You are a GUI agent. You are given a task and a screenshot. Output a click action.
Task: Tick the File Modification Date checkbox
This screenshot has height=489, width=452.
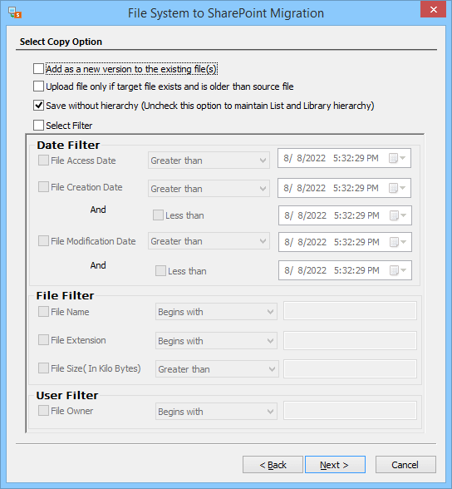click(x=43, y=241)
